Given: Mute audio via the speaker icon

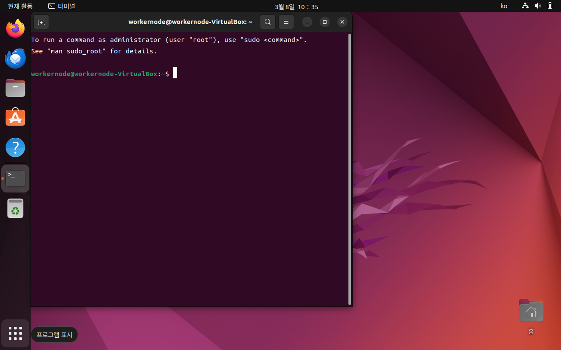Looking at the screenshot, I should [537, 6].
